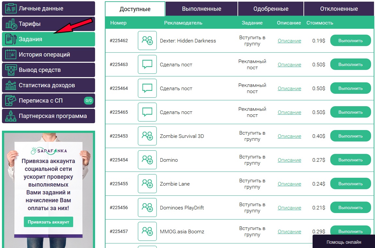This screenshot has height=248, width=375.
Task: Open the Тарифы section
Action: pos(48,24)
